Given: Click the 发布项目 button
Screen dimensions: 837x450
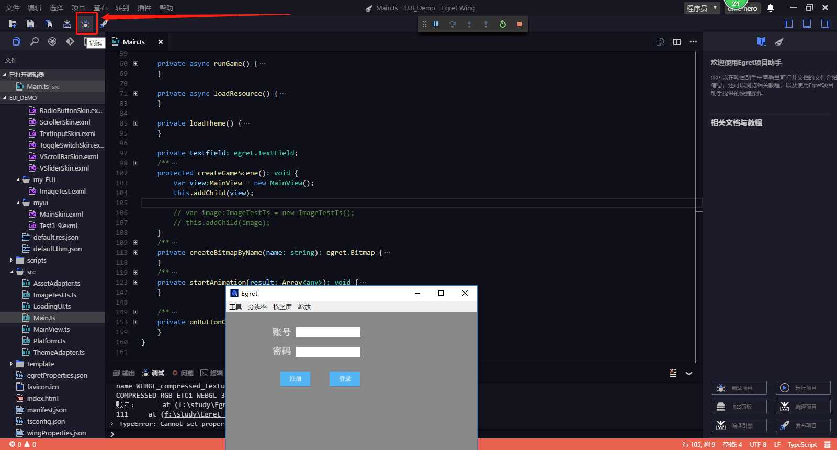Looking at the screenshot, I should click(803, 425).
